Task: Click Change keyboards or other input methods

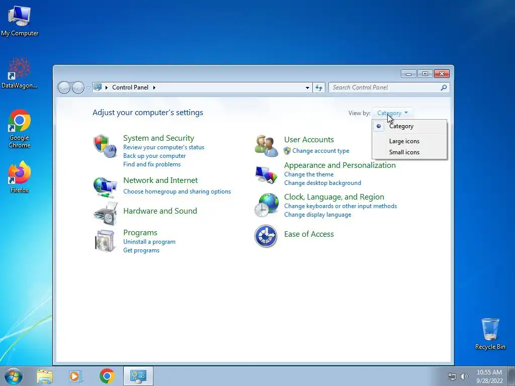Action: (340, 206)
